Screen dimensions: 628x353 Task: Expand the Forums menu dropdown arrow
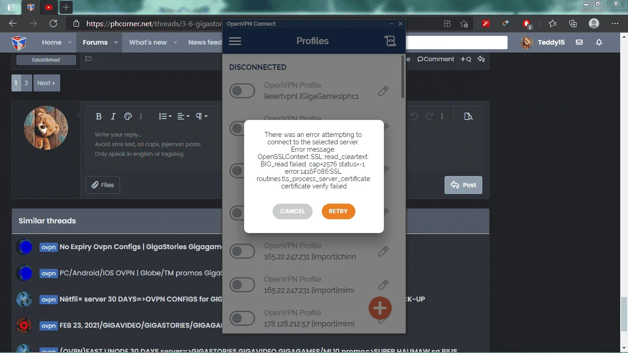click(116, 42)
